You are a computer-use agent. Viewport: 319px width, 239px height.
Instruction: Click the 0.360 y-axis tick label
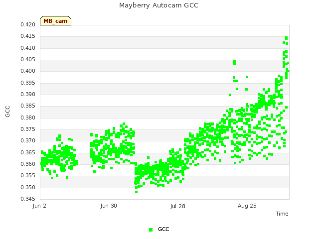pyautogui.click(x=28, y=164)
